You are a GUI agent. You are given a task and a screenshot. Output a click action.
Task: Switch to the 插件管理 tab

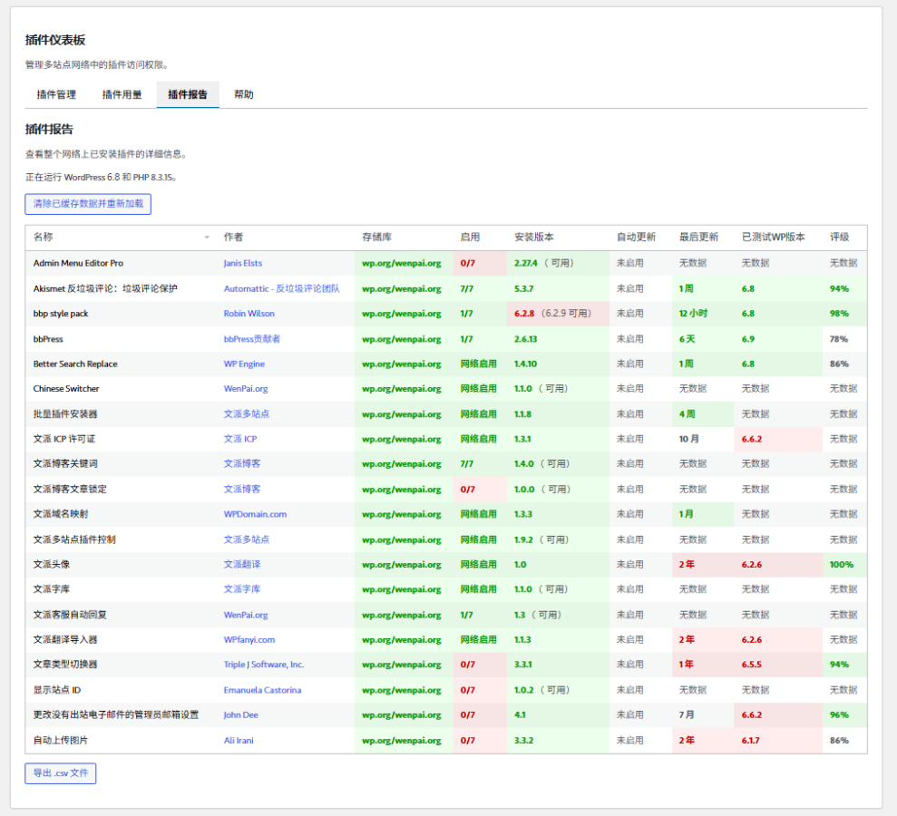pyautogui.click(x=56, y=94)
